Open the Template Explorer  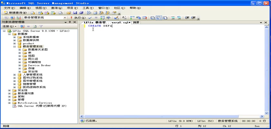(108, 13)
